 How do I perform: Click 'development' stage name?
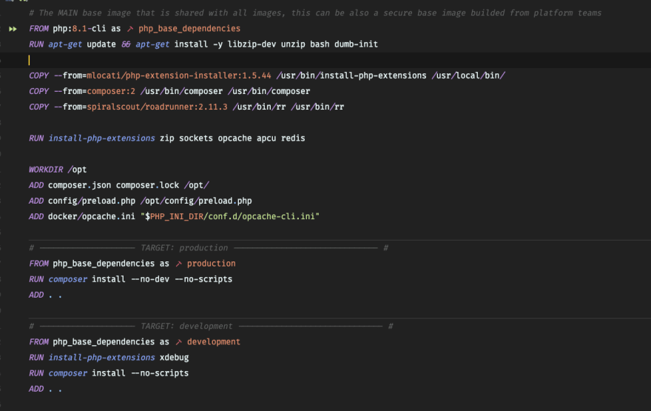click(213, 341)
